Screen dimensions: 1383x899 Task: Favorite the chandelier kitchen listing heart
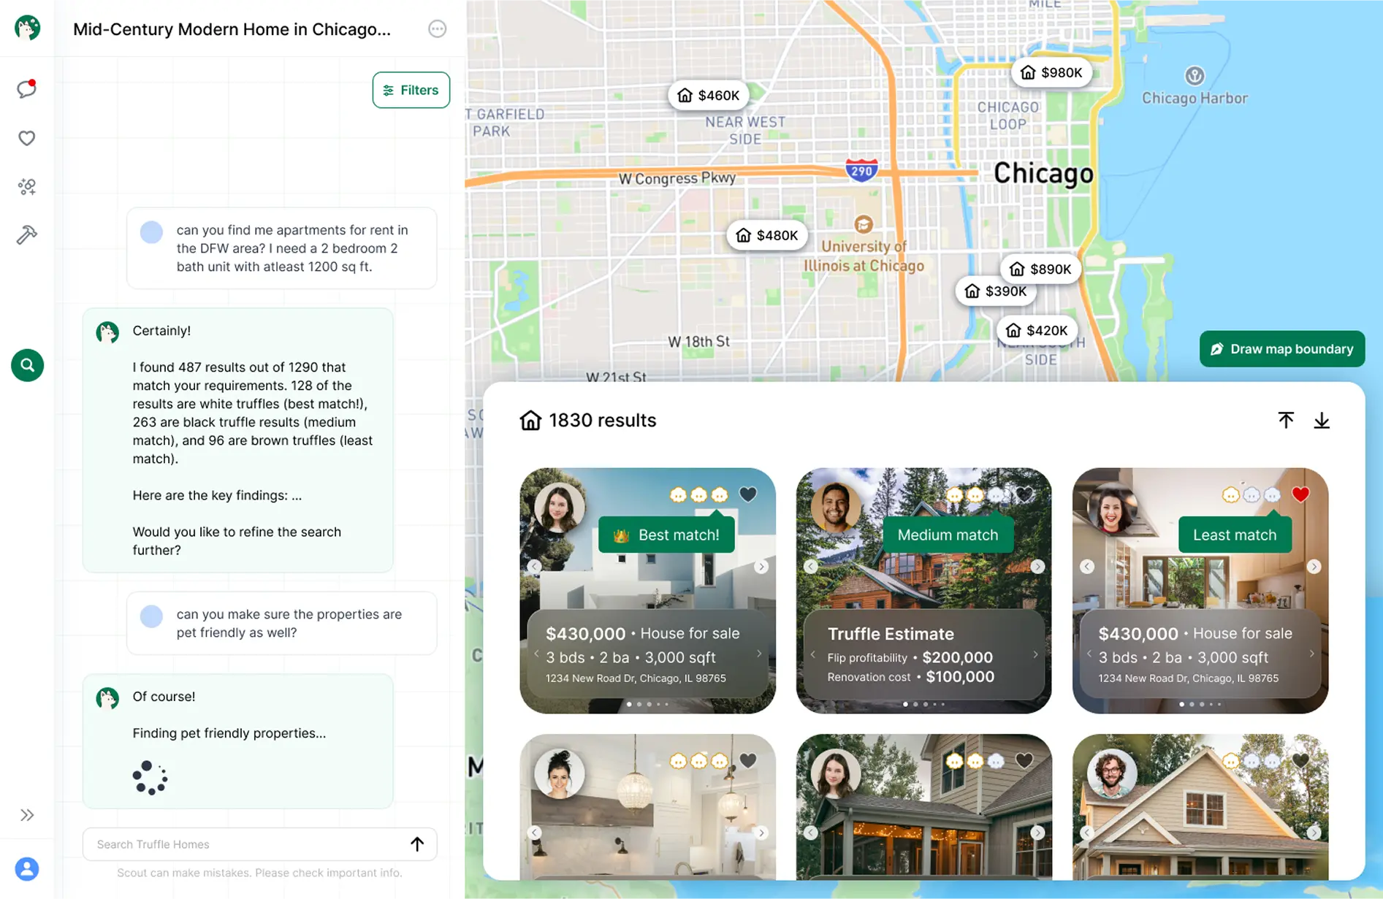pyautogui.click(x=748, y=760)
